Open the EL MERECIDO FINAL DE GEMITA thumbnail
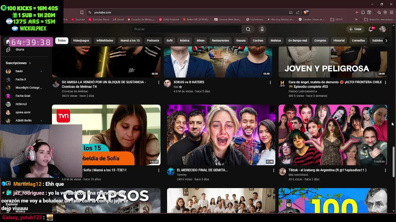396x222 pixels. (x=221, y=135)
